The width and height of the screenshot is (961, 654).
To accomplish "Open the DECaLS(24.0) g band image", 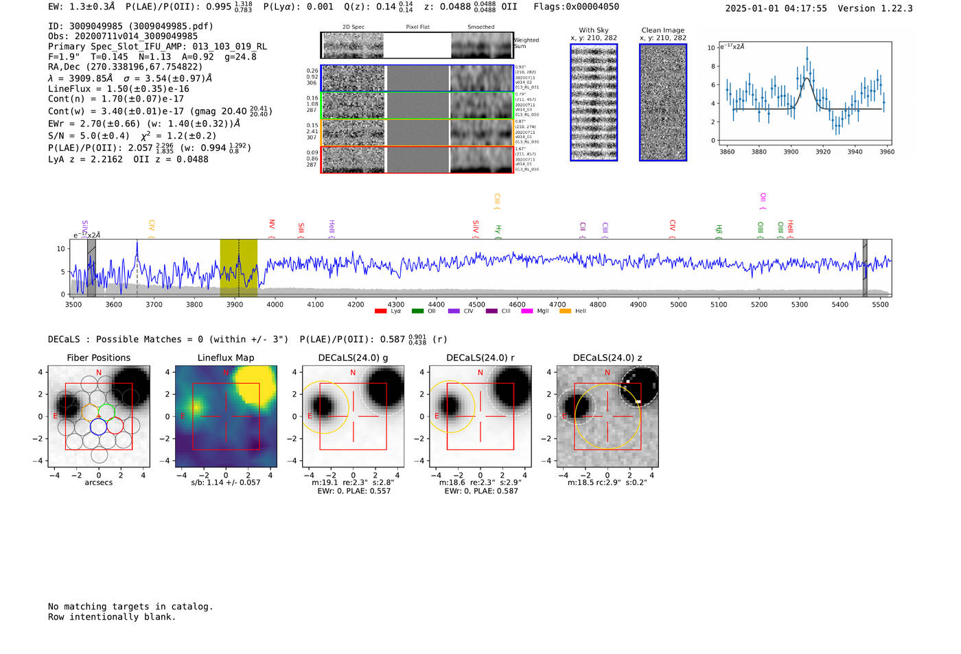I will pyautogui.click(x=354, y=417).
